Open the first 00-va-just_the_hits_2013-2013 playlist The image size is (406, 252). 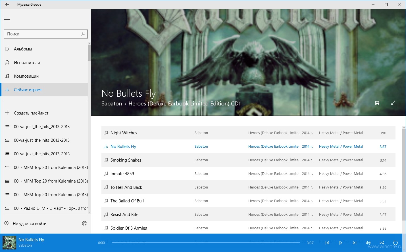44,127
